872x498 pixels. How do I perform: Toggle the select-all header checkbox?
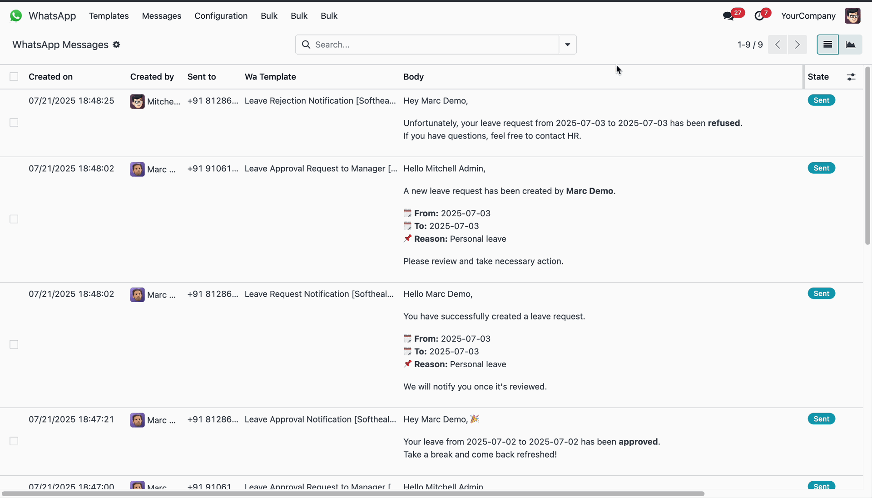tap(14, 77)
